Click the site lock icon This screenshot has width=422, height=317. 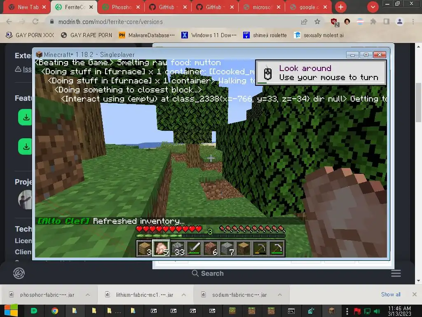pos(52,21)
